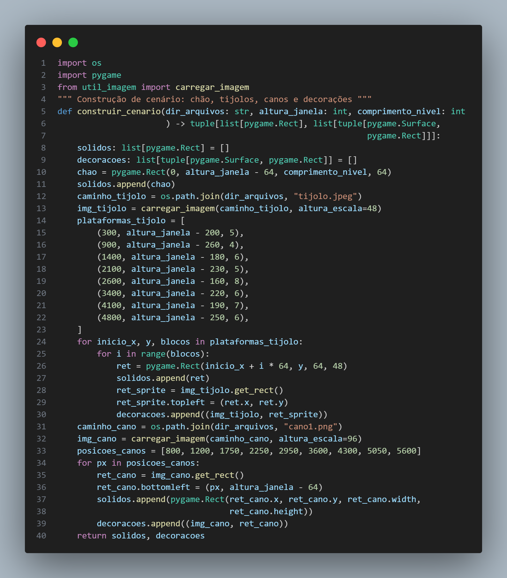Click the ret_sprite.topleft assignment
The height and width of the screenshot is (578, 507).
[x=160, y=402]
